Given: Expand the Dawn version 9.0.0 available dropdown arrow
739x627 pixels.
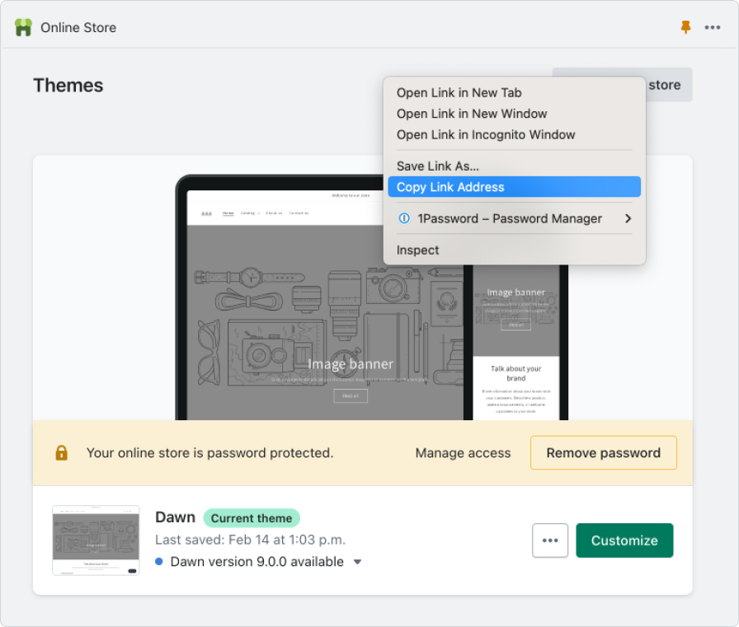Looking at the screenshot, I should pyautogui.click(x=358, y=562).
